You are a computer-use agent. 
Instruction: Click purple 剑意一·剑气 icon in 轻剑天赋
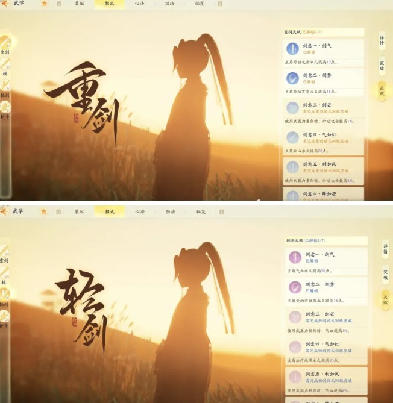tap(295, 257)
